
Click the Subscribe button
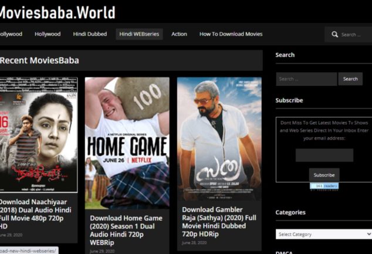pos(324,175)
